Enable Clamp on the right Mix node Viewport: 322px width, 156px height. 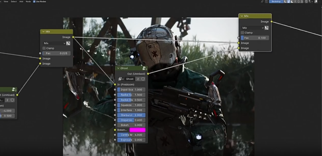pyautogui.click(x=242, y=33)
